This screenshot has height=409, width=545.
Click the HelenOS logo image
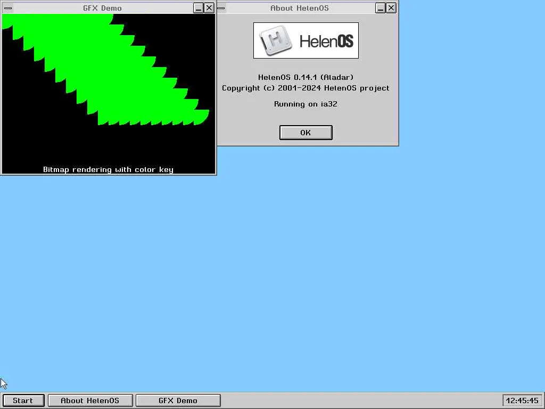306,40
